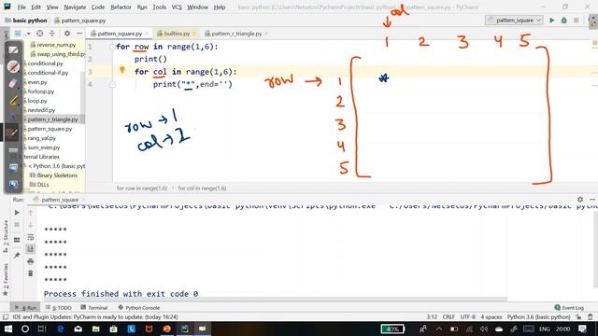Collapse all in project panel
This screenshot has height=336, width=598.
pyautogui.click(x=52, y=34)
